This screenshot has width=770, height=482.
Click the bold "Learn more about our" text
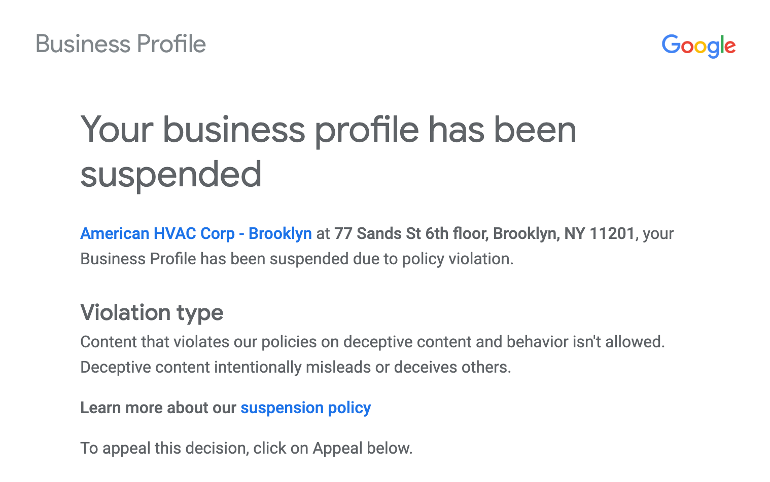(x=158, y=408)
